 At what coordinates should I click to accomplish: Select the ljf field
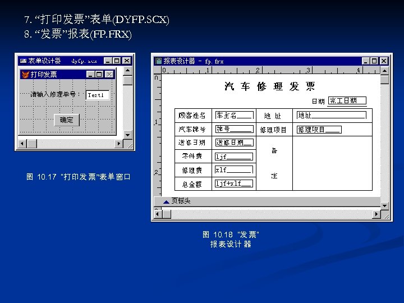234,156
